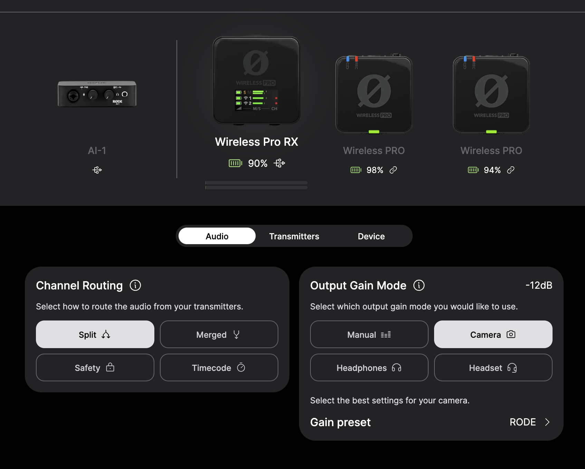Click the -12dB gain value
Image resolution: width=585 pixels, height=469 pixels.
(539, 285)
